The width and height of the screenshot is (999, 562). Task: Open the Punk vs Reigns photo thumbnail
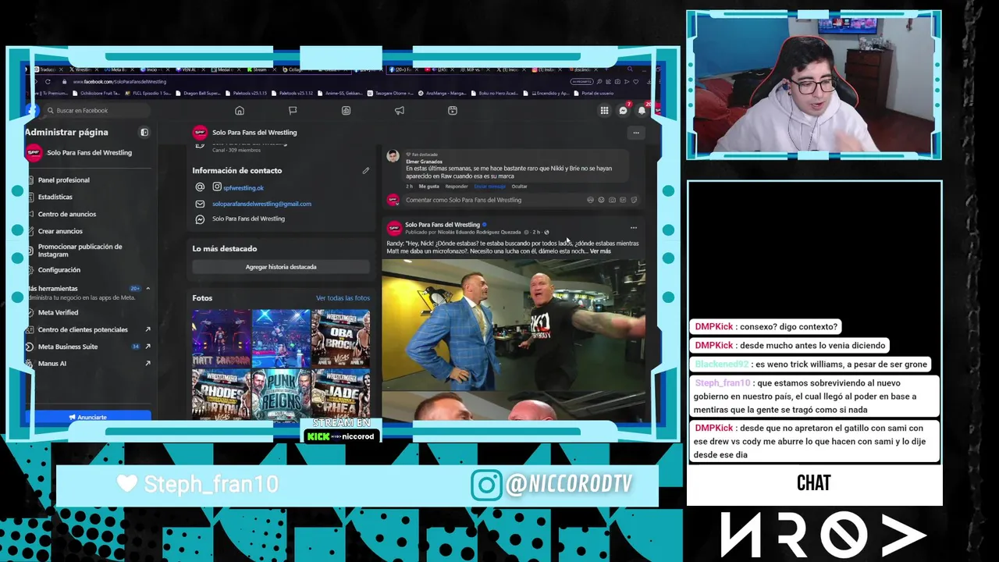tap(281, 394)
